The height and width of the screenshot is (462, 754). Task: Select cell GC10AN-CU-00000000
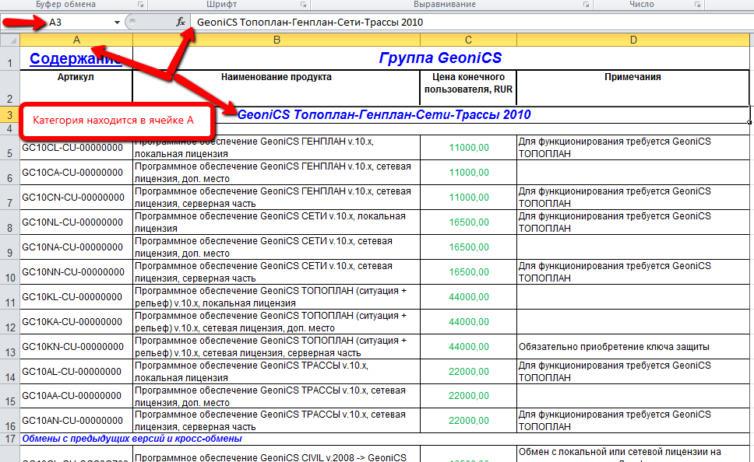76,421
